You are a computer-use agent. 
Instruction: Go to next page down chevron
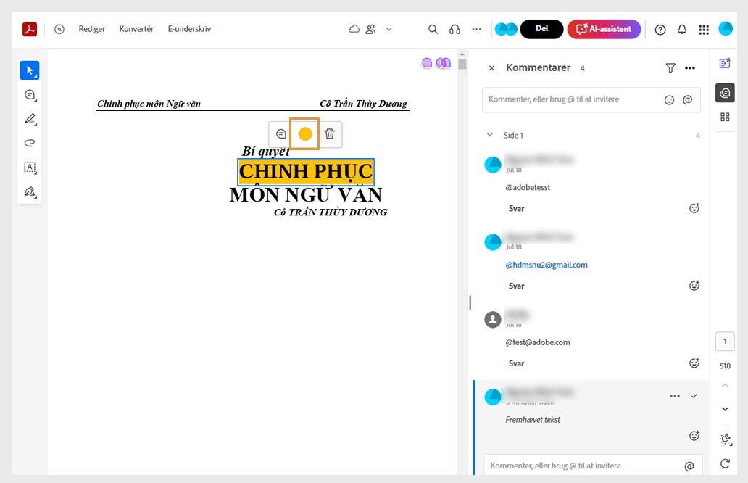pyautogui.click(x=725, y=409)
